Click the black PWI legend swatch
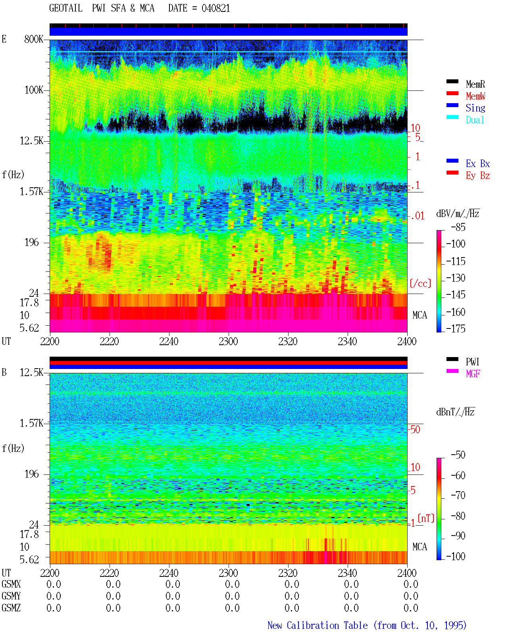Image resolution: width=508 pixels, height=632 pixels. [452, 359]
